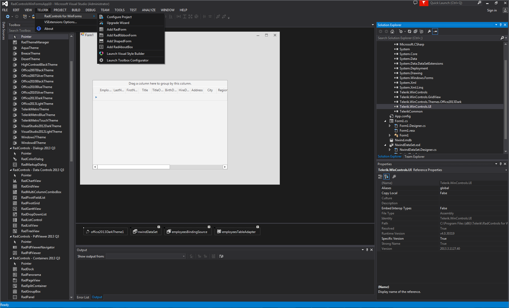Toggle Preview Selected Items in Solution Explorer
Screen dimensions: 509x308
point(435,31)
